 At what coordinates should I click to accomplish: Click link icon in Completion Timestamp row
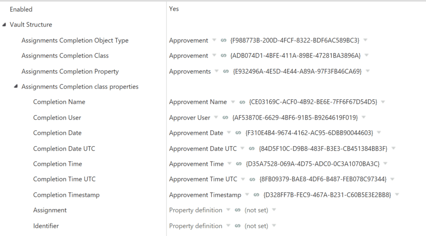coord(256,195)
